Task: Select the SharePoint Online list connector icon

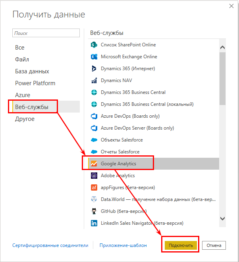Action: (94, 45)
